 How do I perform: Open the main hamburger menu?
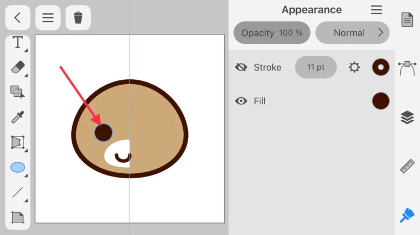coord(48,18)
